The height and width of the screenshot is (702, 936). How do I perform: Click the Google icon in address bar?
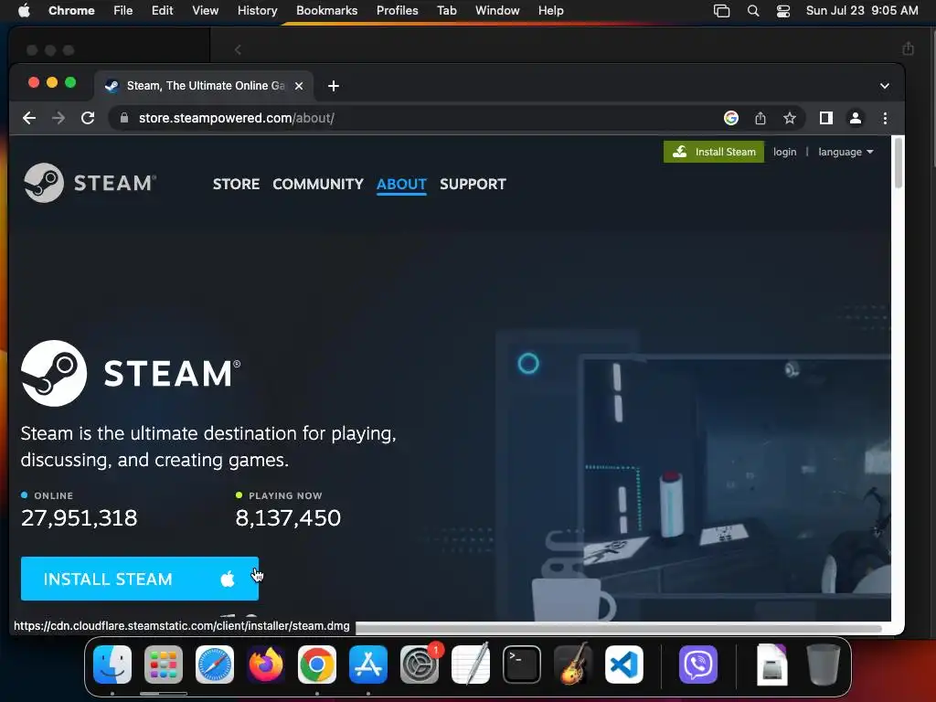click(x=730, y=118)
